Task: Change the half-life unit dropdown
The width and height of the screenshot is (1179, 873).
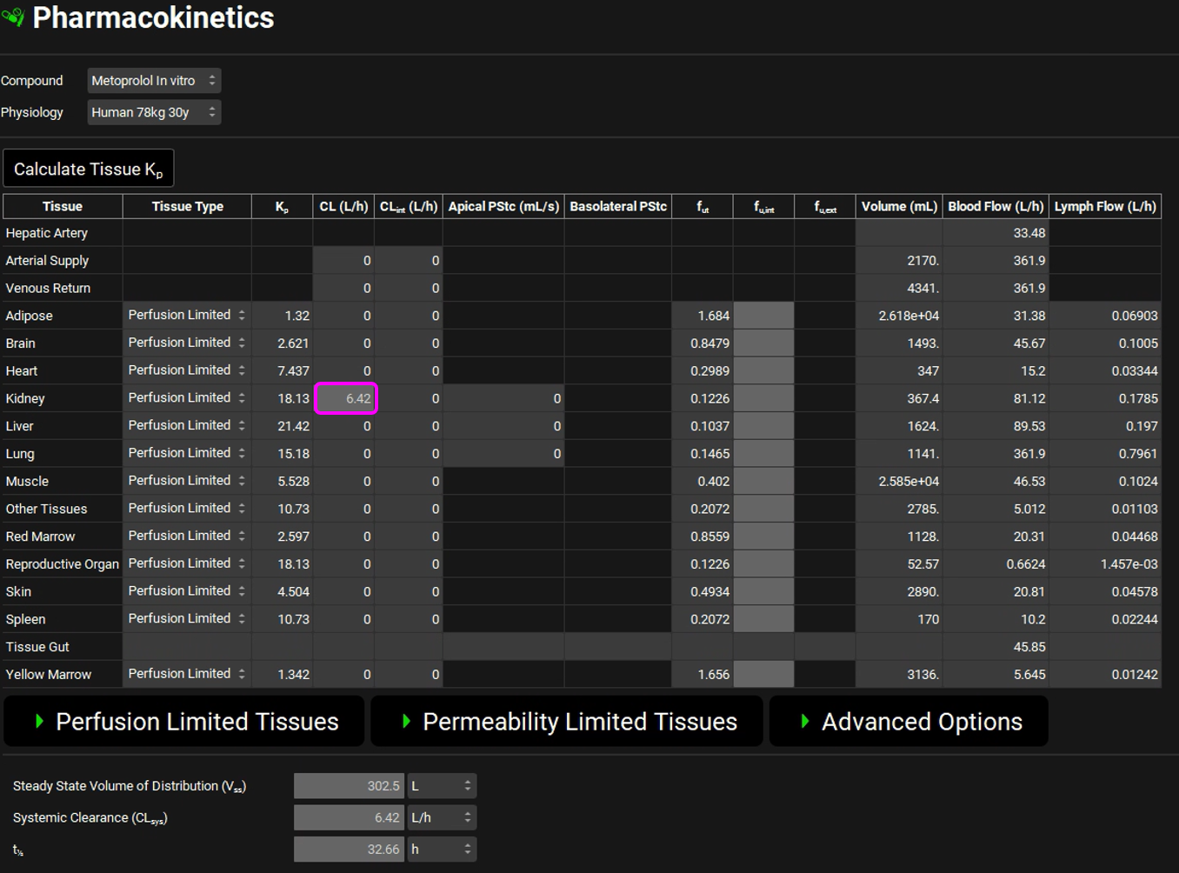Action: click(x=442, y=850)
